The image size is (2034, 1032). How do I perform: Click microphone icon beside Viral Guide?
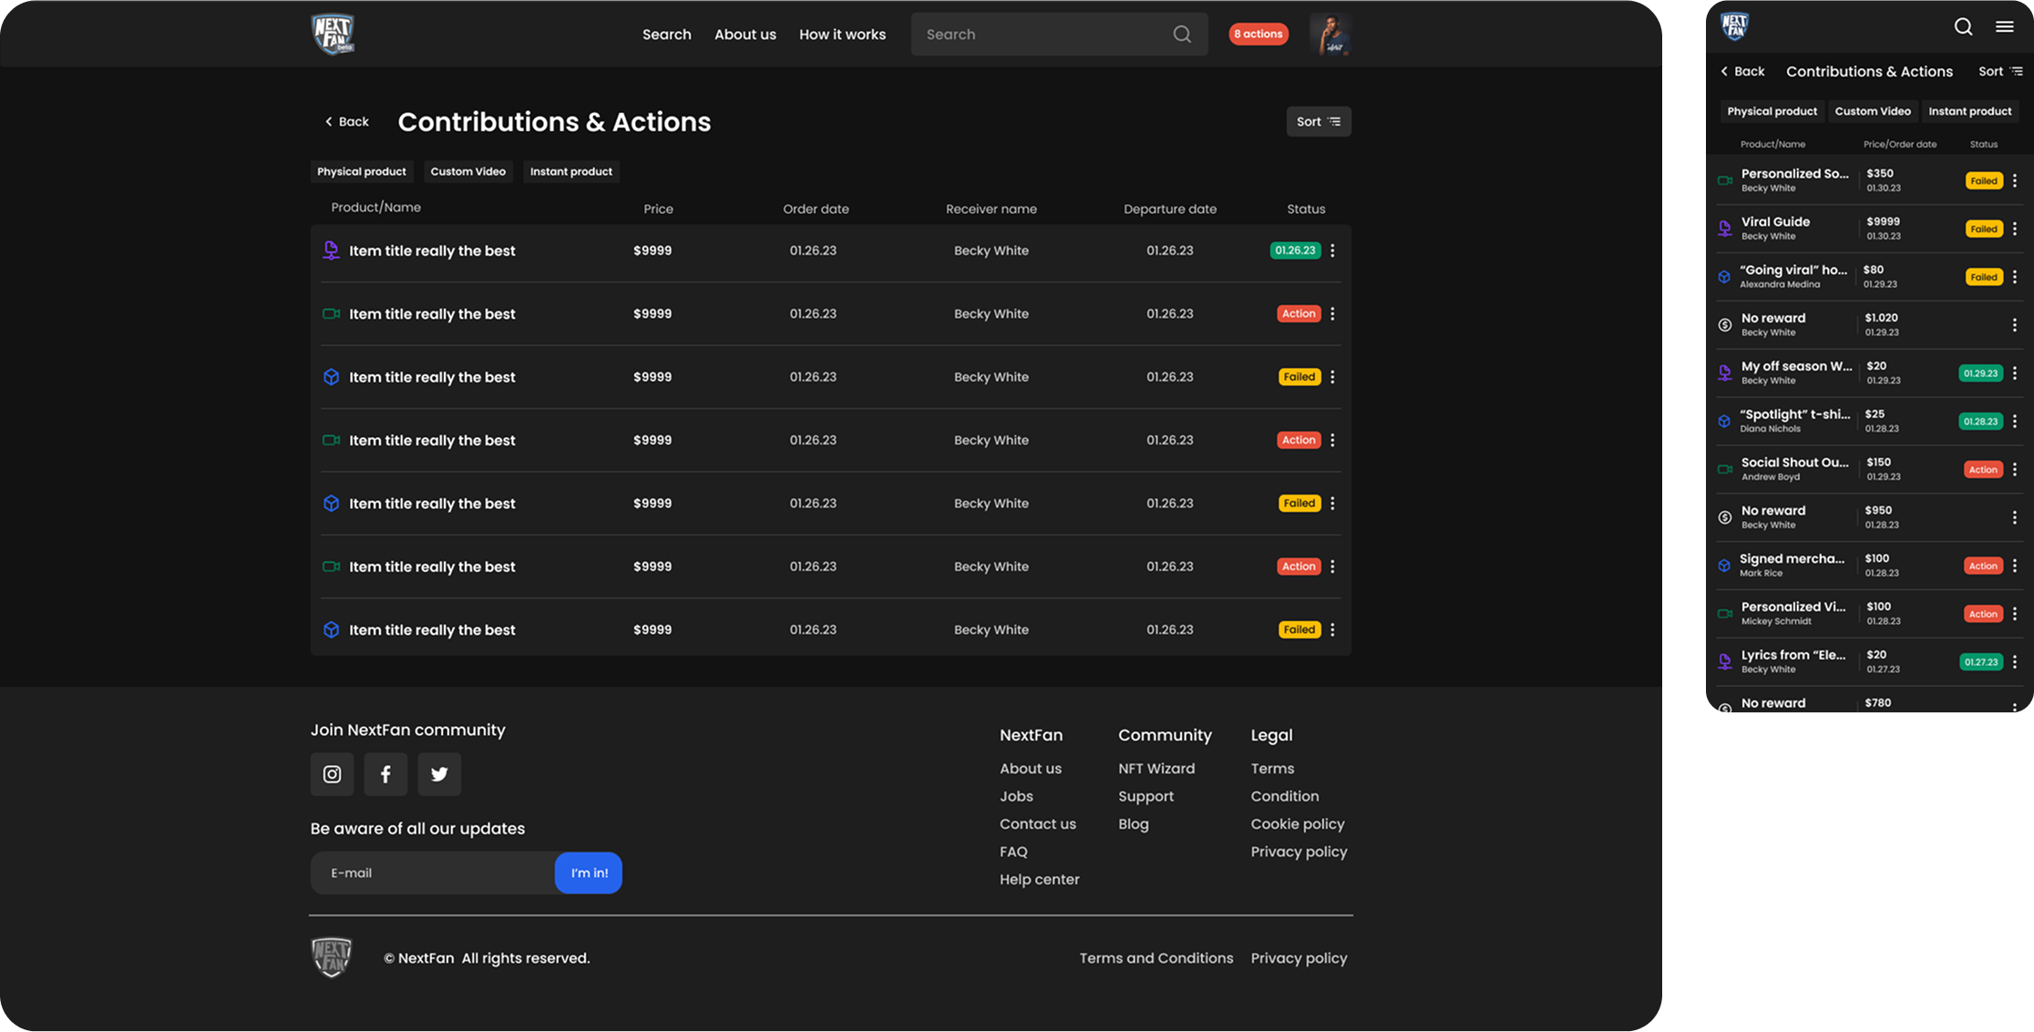tap(1725, 229)
